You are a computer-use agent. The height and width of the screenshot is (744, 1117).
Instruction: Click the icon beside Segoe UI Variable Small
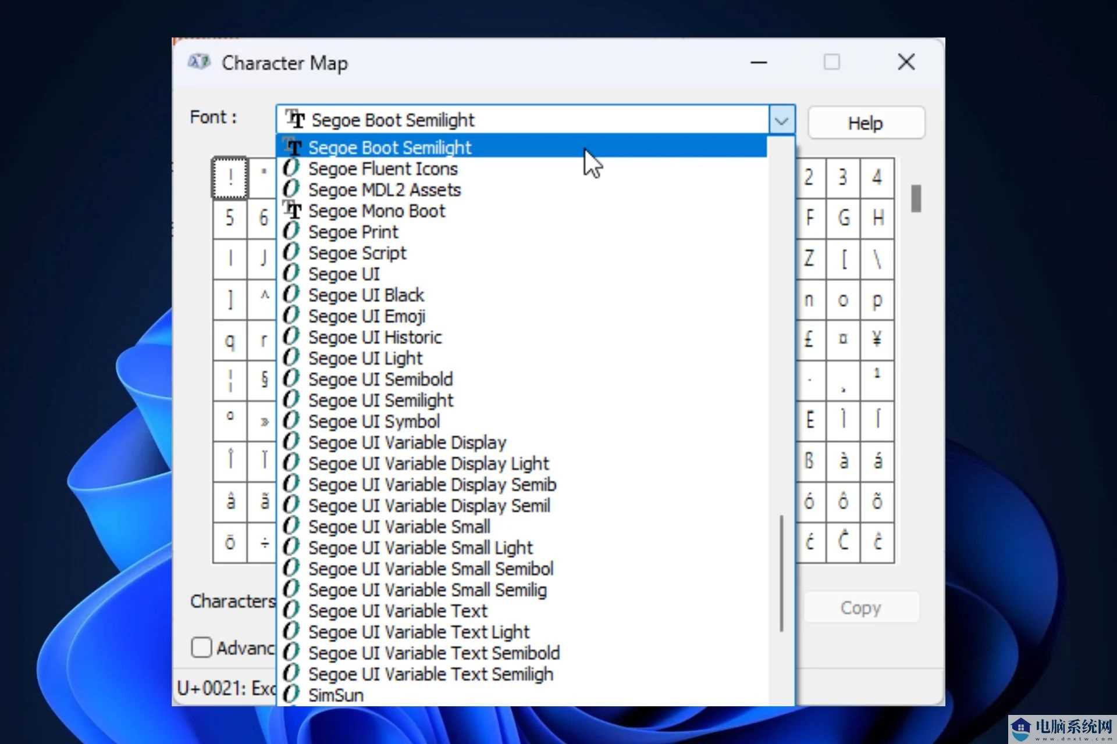[x=291, y=526]
